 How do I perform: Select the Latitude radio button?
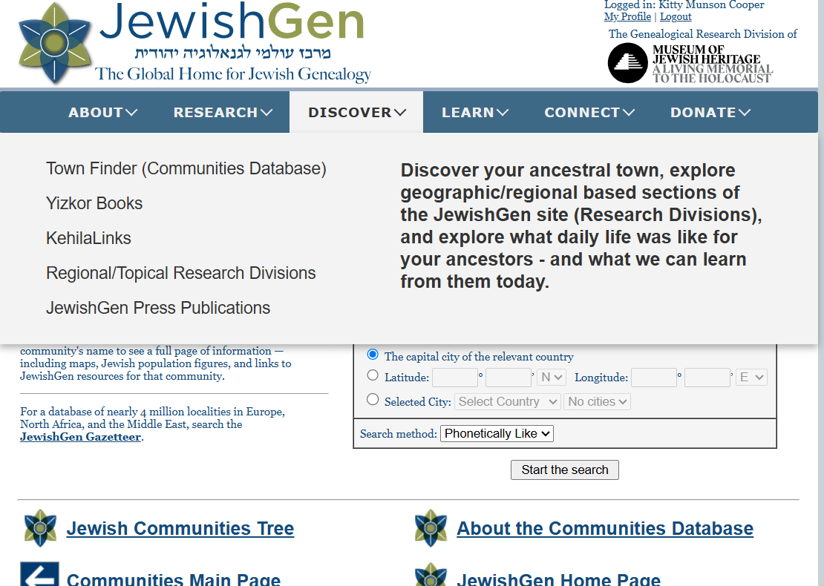373,375
